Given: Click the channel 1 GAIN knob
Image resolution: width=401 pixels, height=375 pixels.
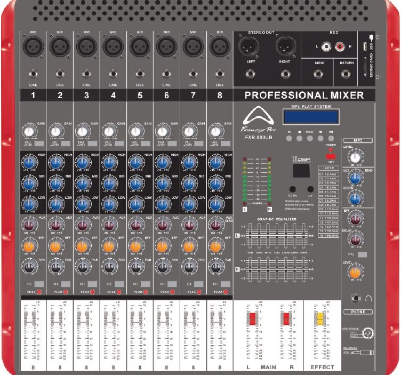Looking at the screenshot, I should tap(29, 132).
